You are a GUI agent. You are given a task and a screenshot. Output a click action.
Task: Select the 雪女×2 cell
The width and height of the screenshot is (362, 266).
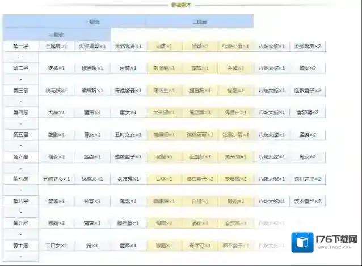coord(308,68)
